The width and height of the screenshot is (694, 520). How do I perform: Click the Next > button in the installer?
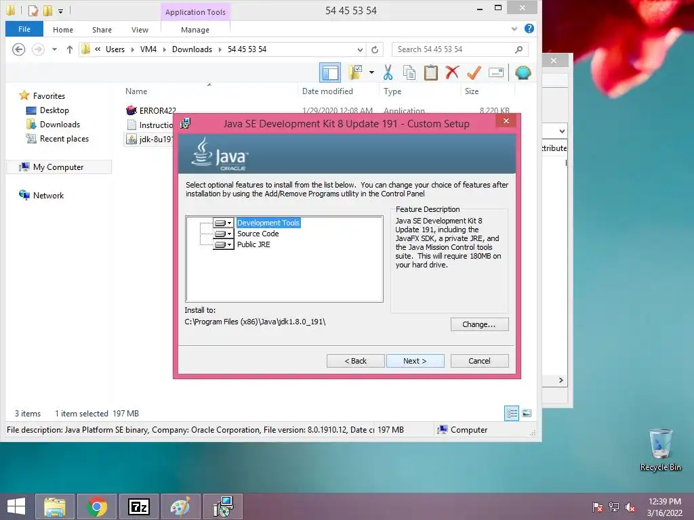point(415,361)
